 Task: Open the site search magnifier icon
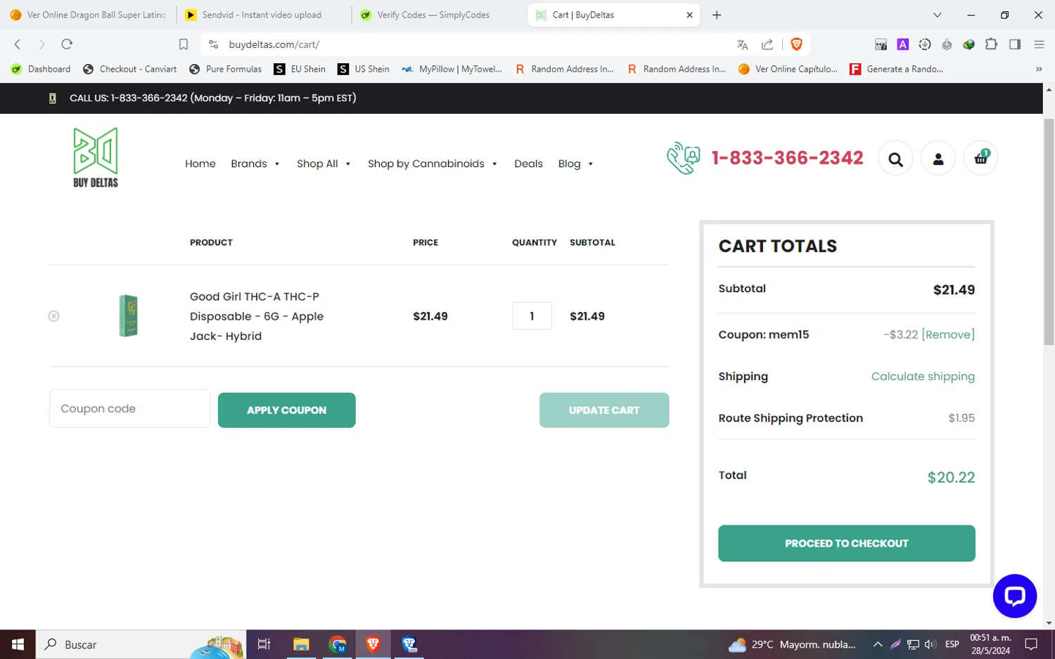coord(895,159)
